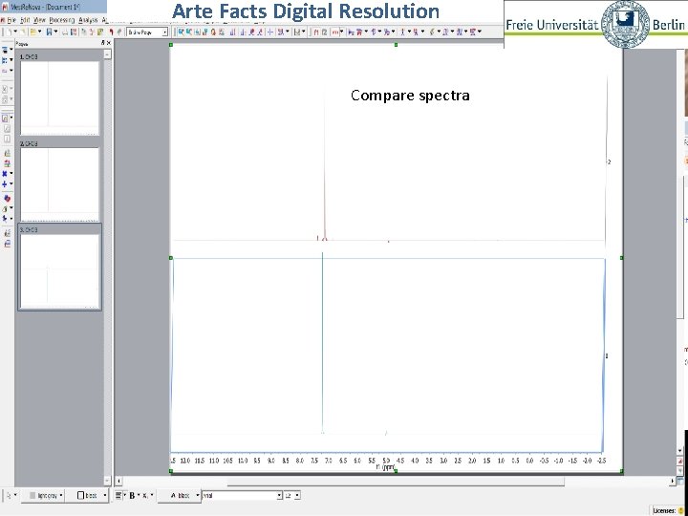Click the Compare spectra text label
Image resolution: width=688 pixels, height=516 pixels.
click(x=410, y=96)
